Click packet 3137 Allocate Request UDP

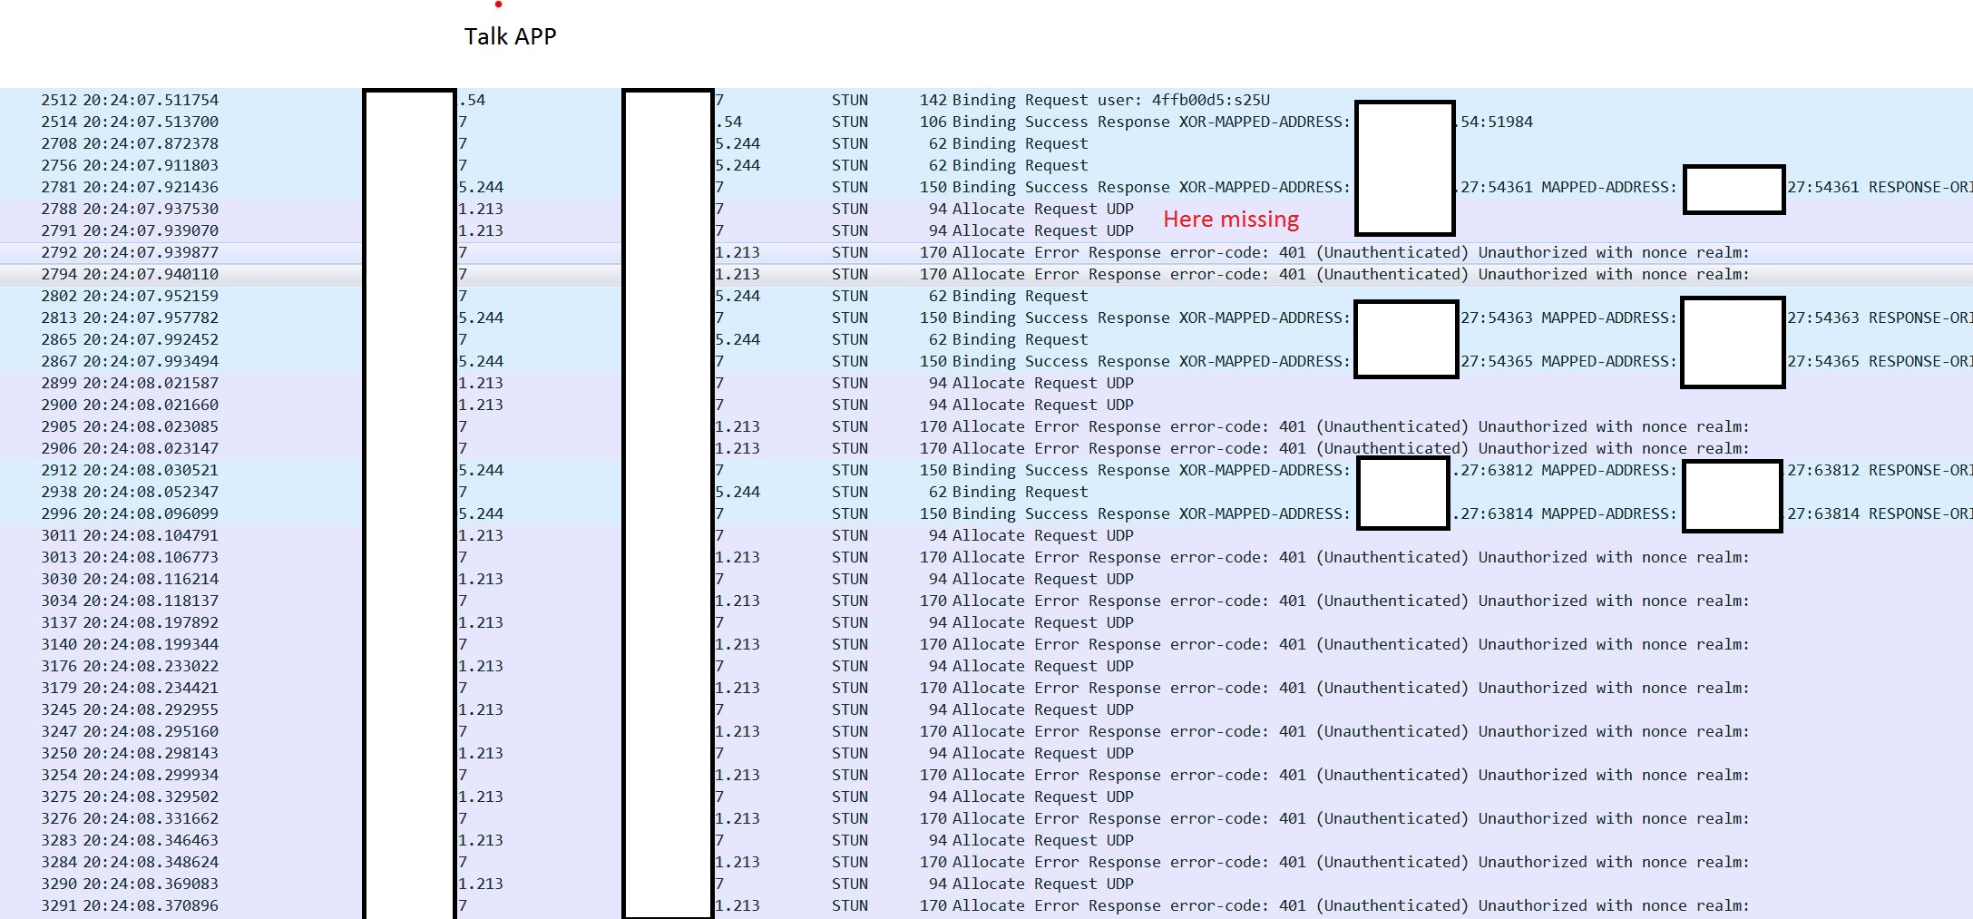tap(986, 622)
